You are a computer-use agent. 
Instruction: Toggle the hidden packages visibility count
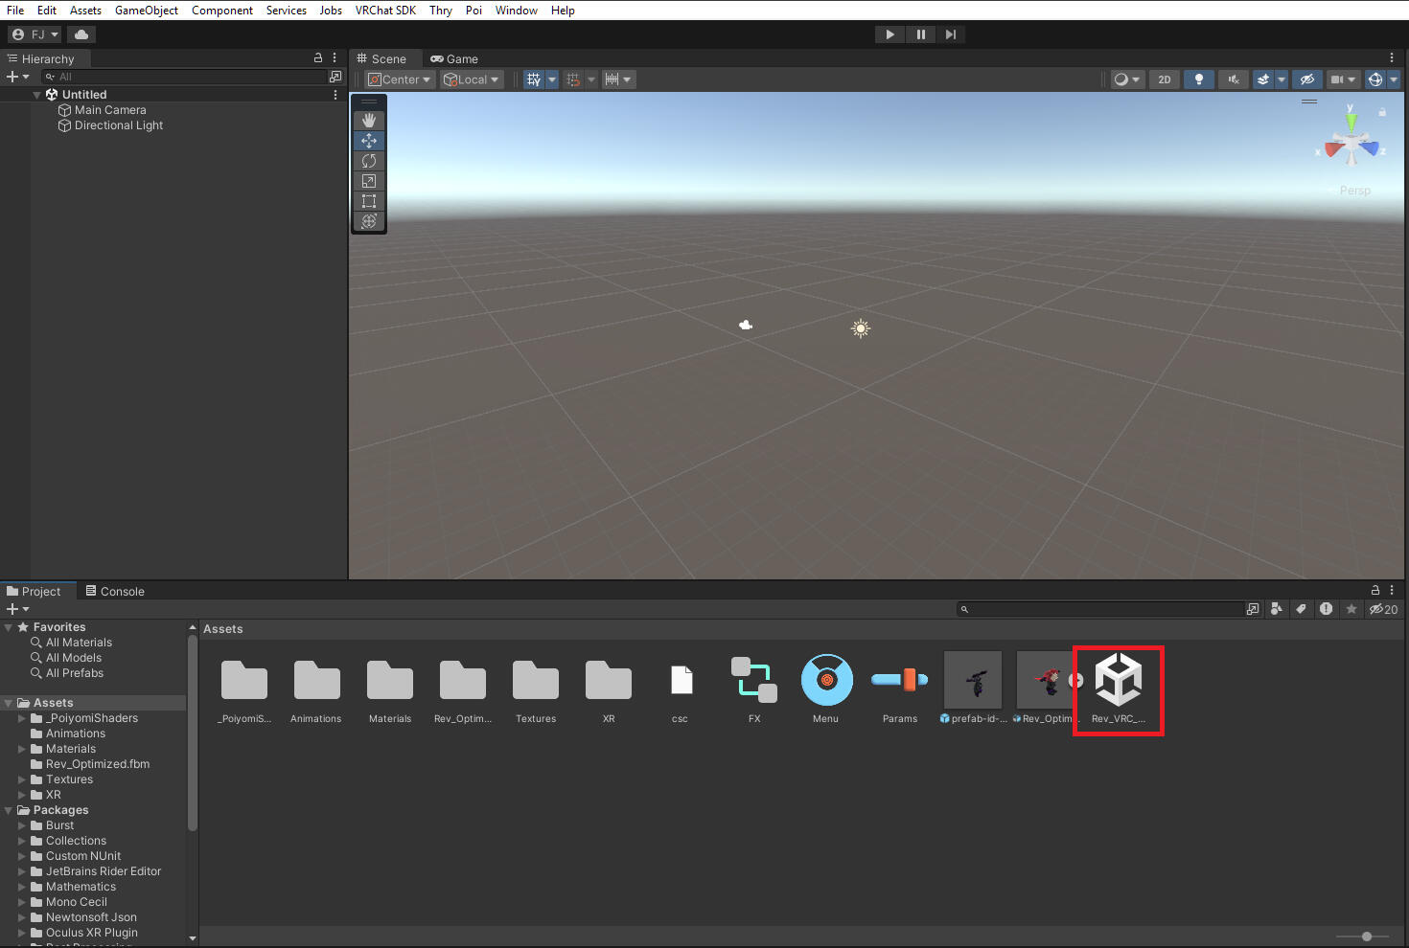coord(1383,609)
